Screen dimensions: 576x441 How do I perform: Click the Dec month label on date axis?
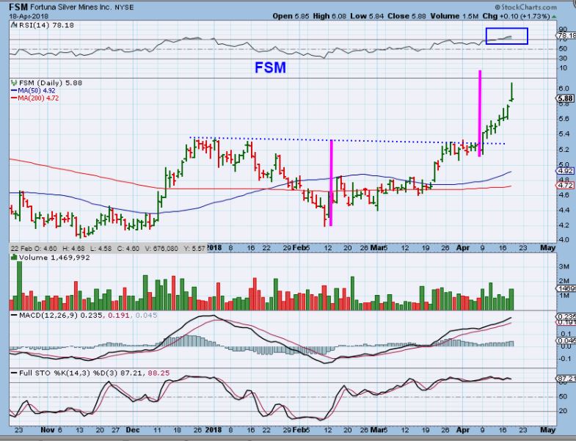point(133,429)
